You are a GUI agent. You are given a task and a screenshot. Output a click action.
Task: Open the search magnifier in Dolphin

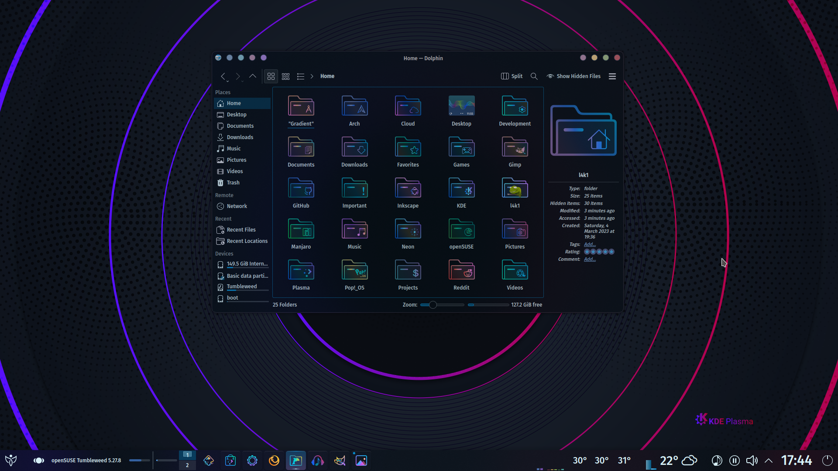tap(534, 76)
